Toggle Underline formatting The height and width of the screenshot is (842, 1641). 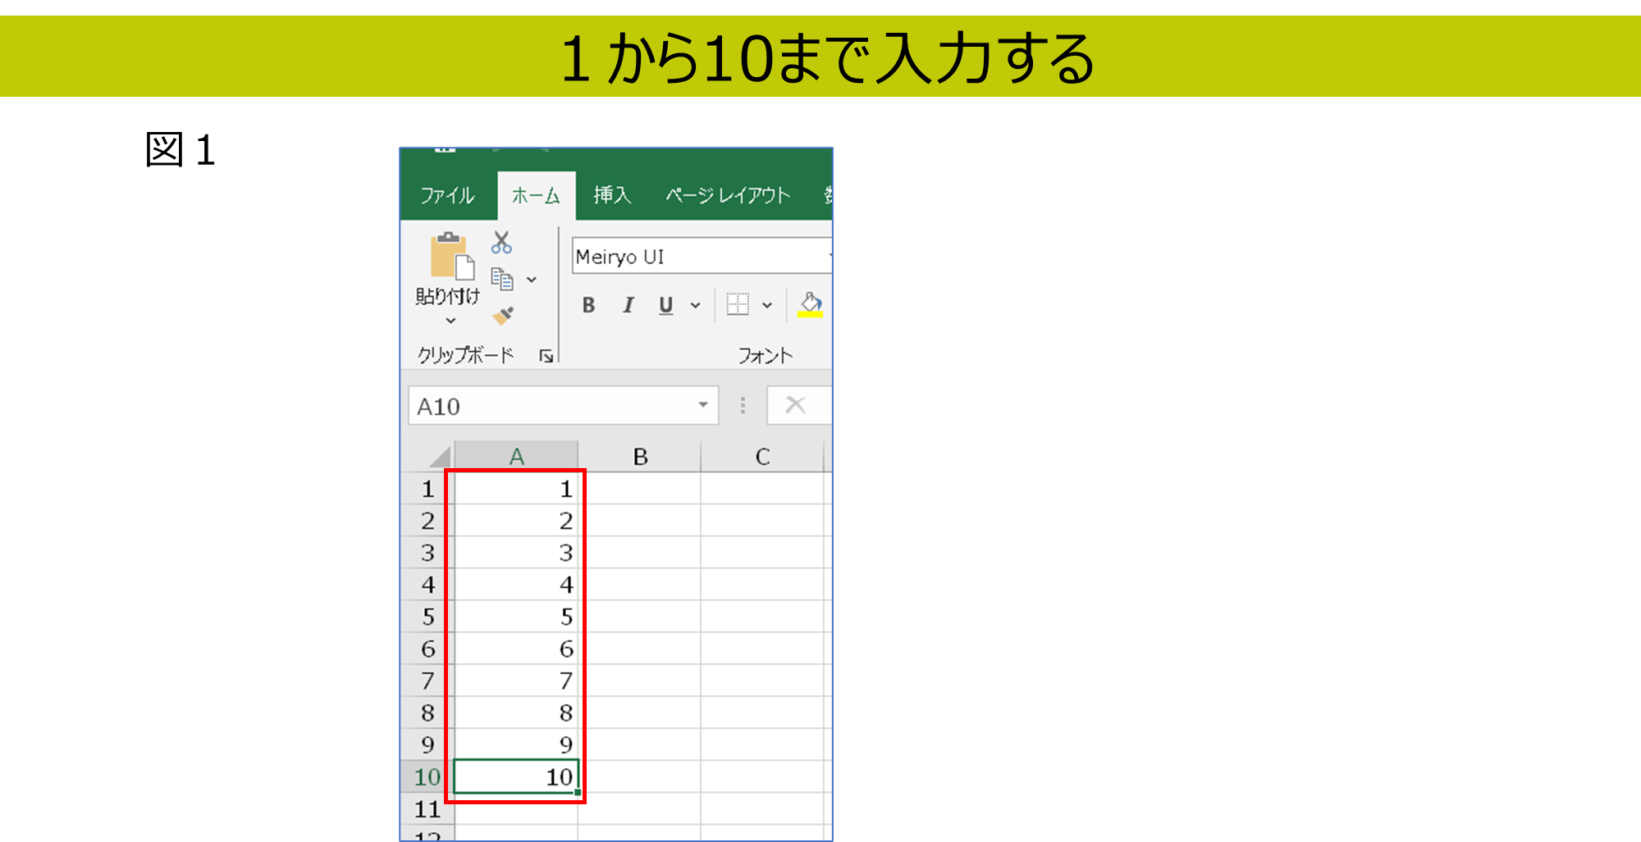coord(665,305)
